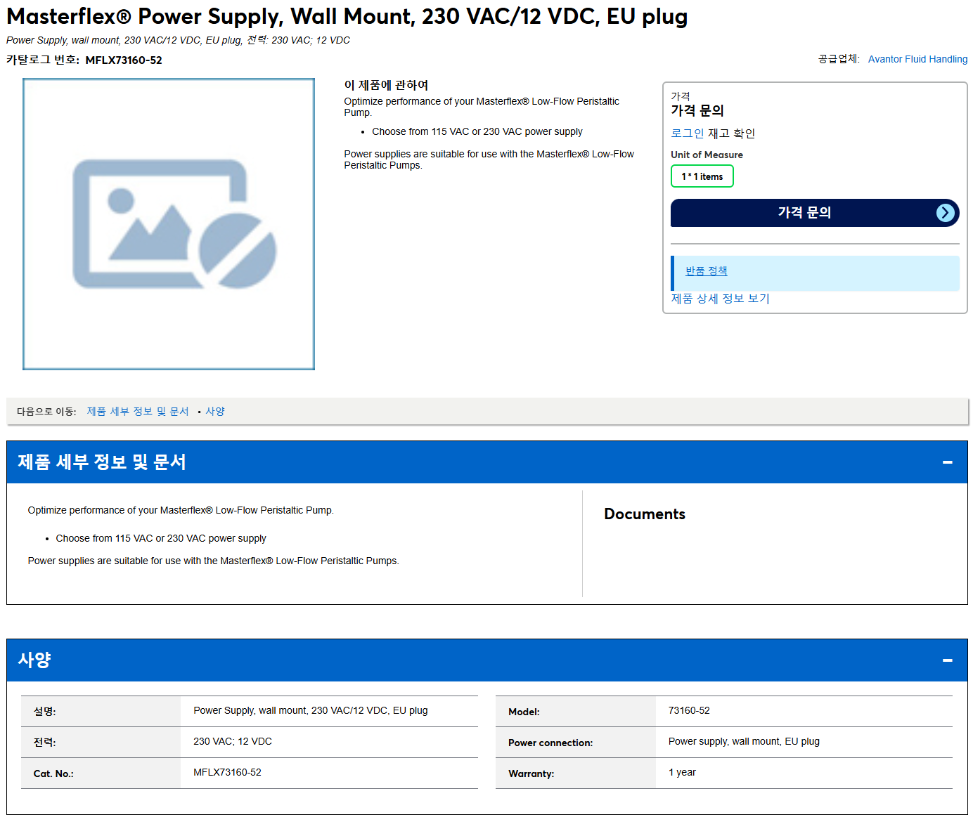Click the arrow icon in 가격 문의 button

coord(946,213)
